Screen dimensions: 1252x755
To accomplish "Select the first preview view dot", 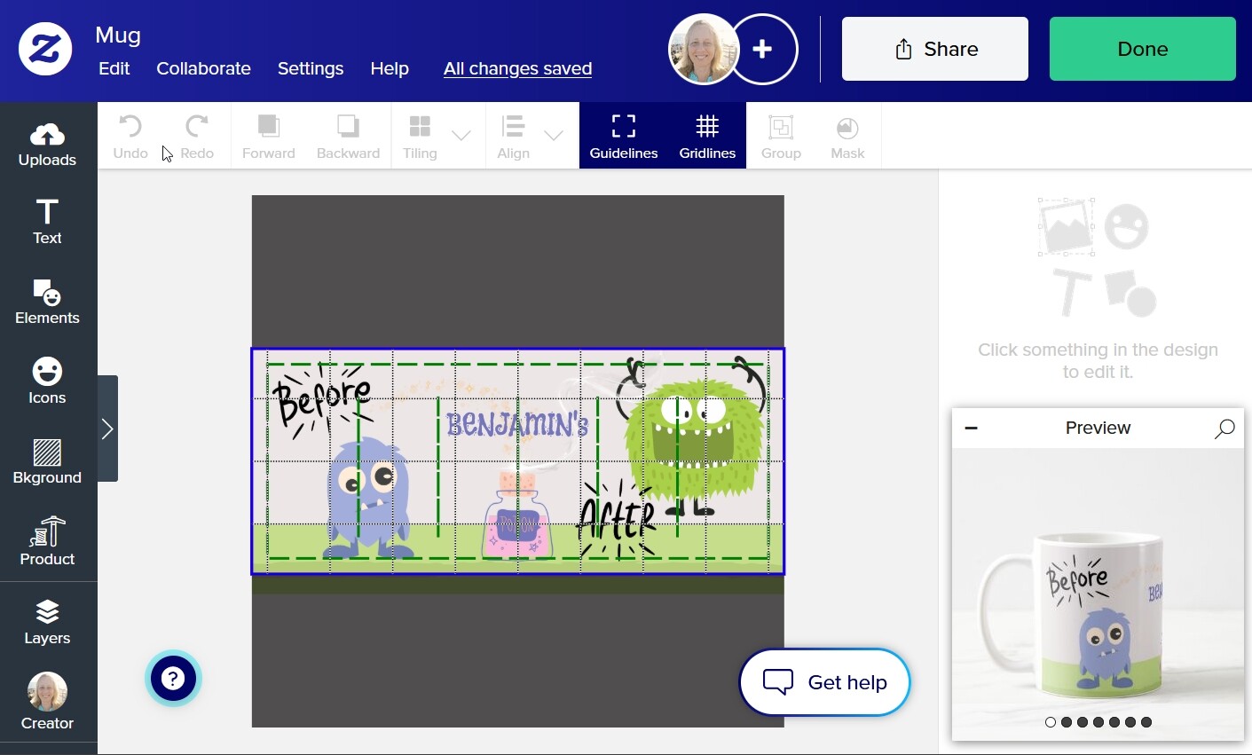I will coord(1051,722).
